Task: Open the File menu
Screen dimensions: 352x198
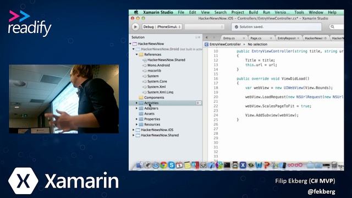Action: coord(181,12)
